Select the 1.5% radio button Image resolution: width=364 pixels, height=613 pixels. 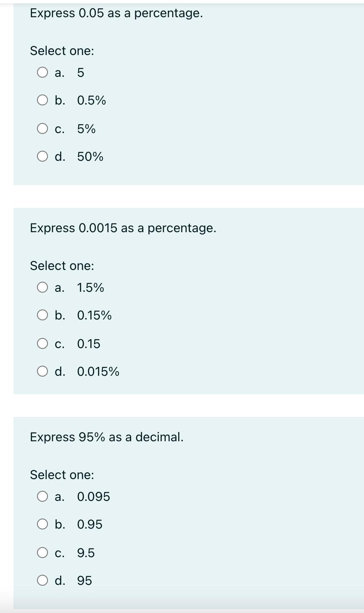(42, 288)
